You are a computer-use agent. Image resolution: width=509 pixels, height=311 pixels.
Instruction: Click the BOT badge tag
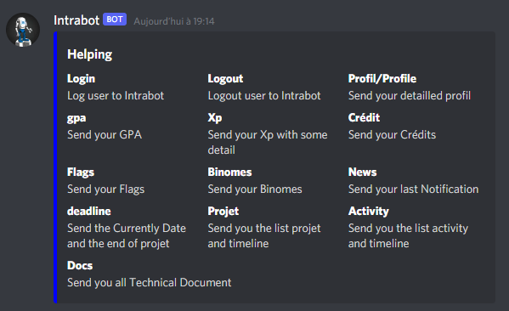coord(115,20)
